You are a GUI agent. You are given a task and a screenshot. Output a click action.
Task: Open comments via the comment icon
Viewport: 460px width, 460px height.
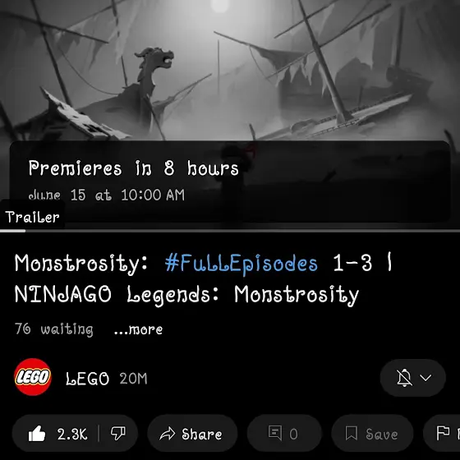coord(275,433)
